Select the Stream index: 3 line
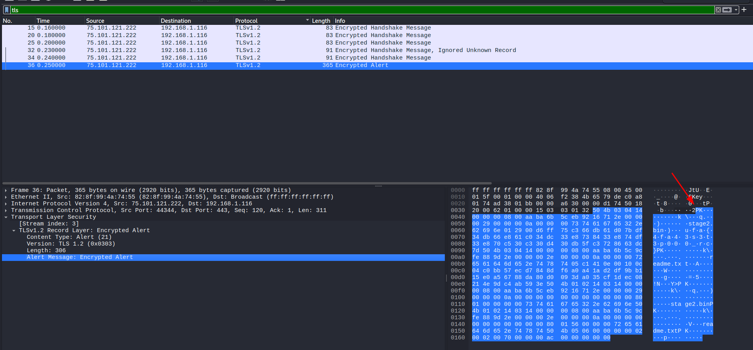 [49, 224]
